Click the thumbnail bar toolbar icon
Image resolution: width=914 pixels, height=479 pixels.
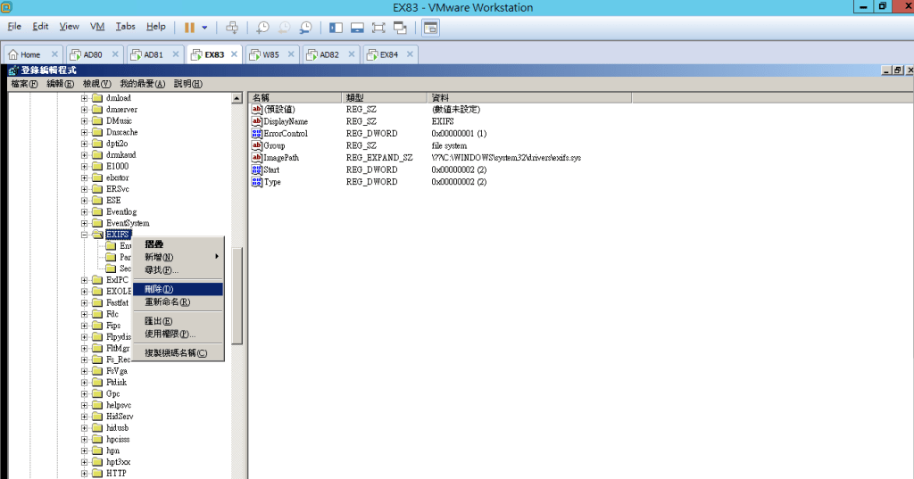tap(357, 28)
